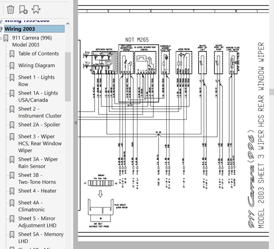Click the add new bookmark icon

coord(23,10)
